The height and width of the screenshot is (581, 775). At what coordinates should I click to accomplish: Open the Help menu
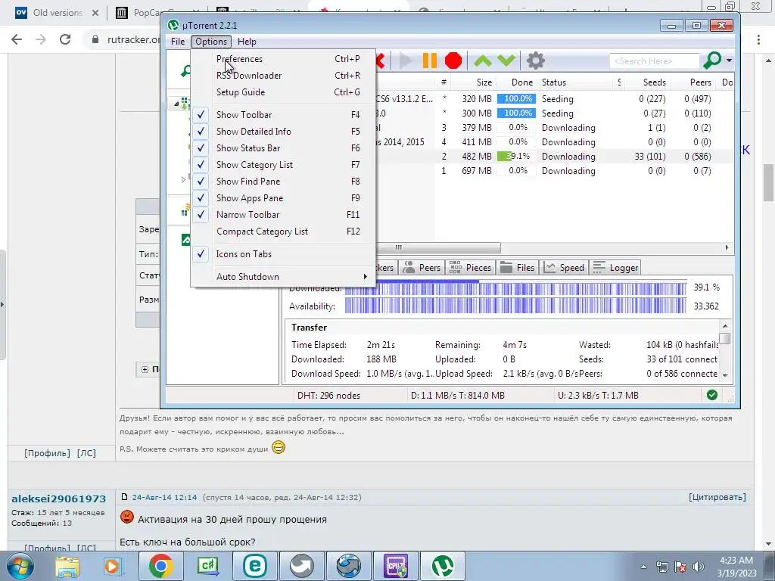[247, 42]
